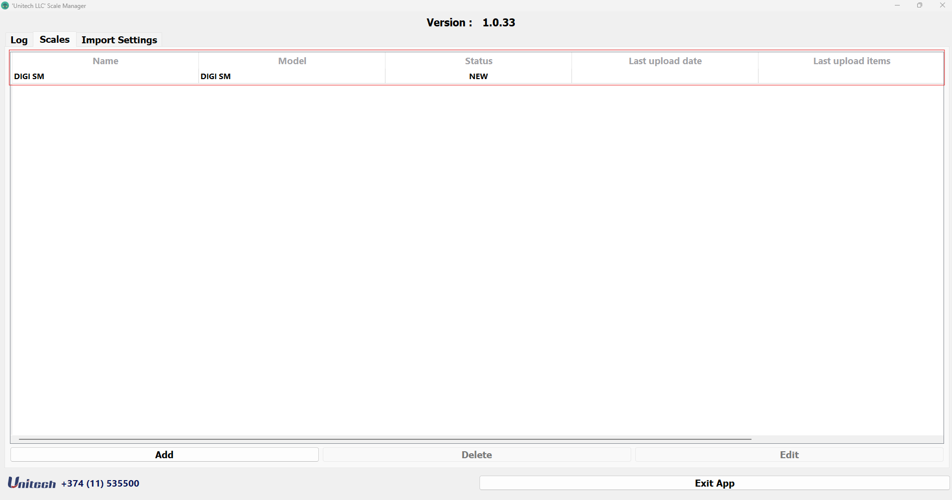Select the DIGI SM name cell
The image size is (952, 500).
pyautogui.click(x=105, y=76)
